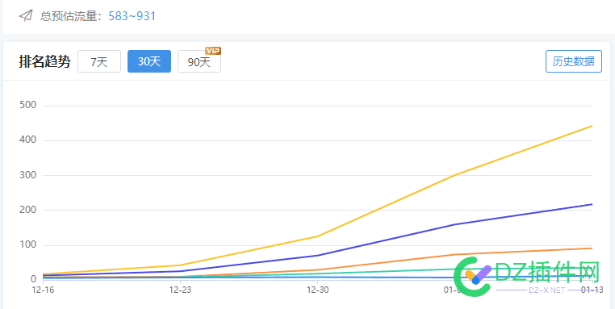This screenshot has width=615, height=309.
Task: Open the 历史数据 button
Action: [x=573, y=61]
